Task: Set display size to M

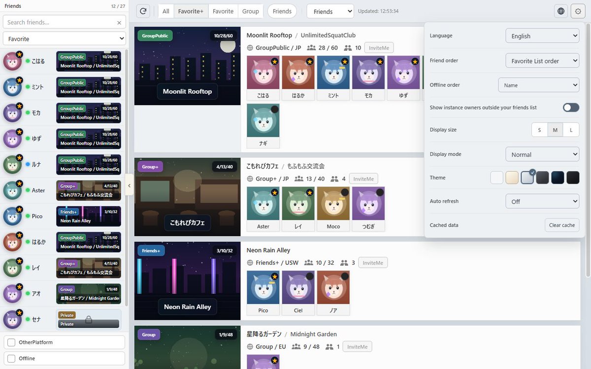Action: point(556,130)
